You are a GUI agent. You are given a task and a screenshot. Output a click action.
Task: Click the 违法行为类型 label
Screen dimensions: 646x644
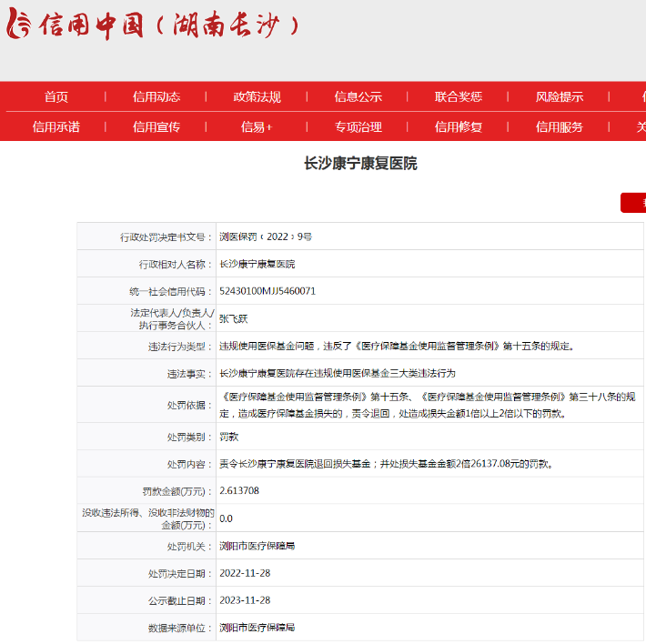point(180,347)
